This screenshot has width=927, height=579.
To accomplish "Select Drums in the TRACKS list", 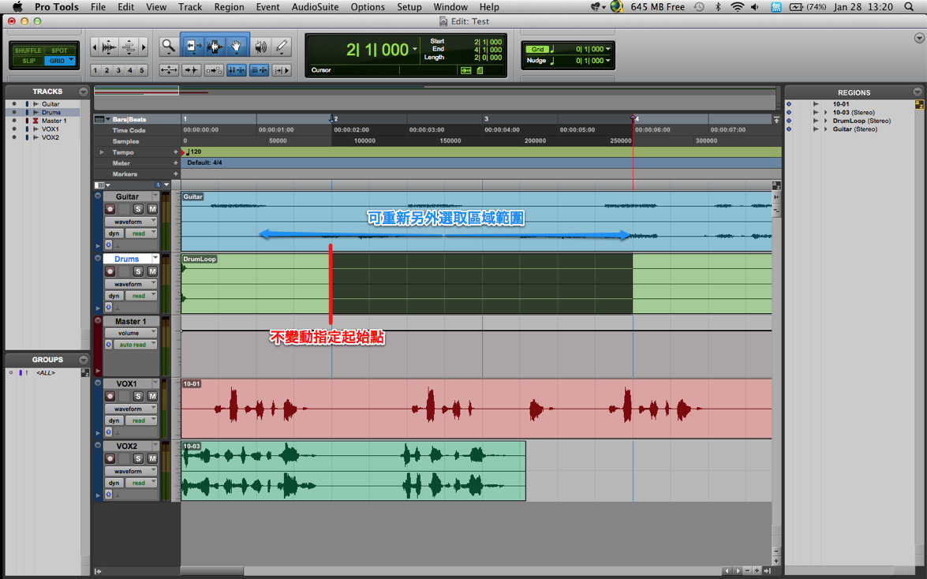I will (50, 112).
